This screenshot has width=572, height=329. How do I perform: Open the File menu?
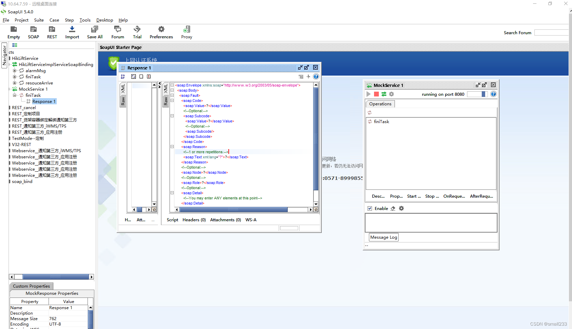pyautogui.click(x=6, y=20)
